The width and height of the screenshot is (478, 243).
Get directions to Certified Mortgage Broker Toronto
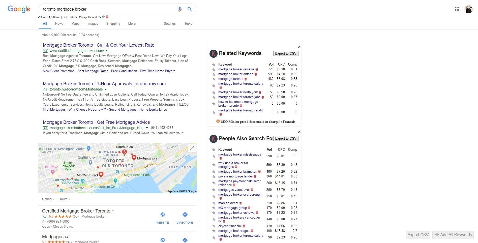click(185, 218)
